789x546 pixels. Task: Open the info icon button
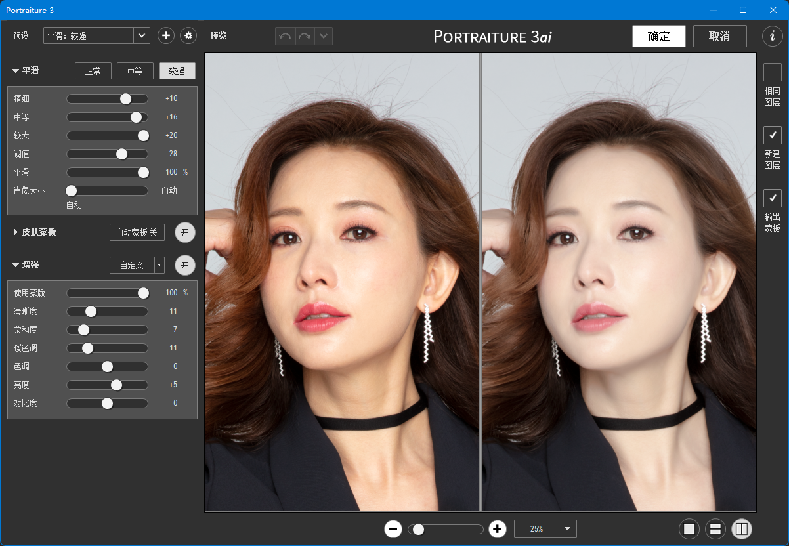tap(772, 36)
